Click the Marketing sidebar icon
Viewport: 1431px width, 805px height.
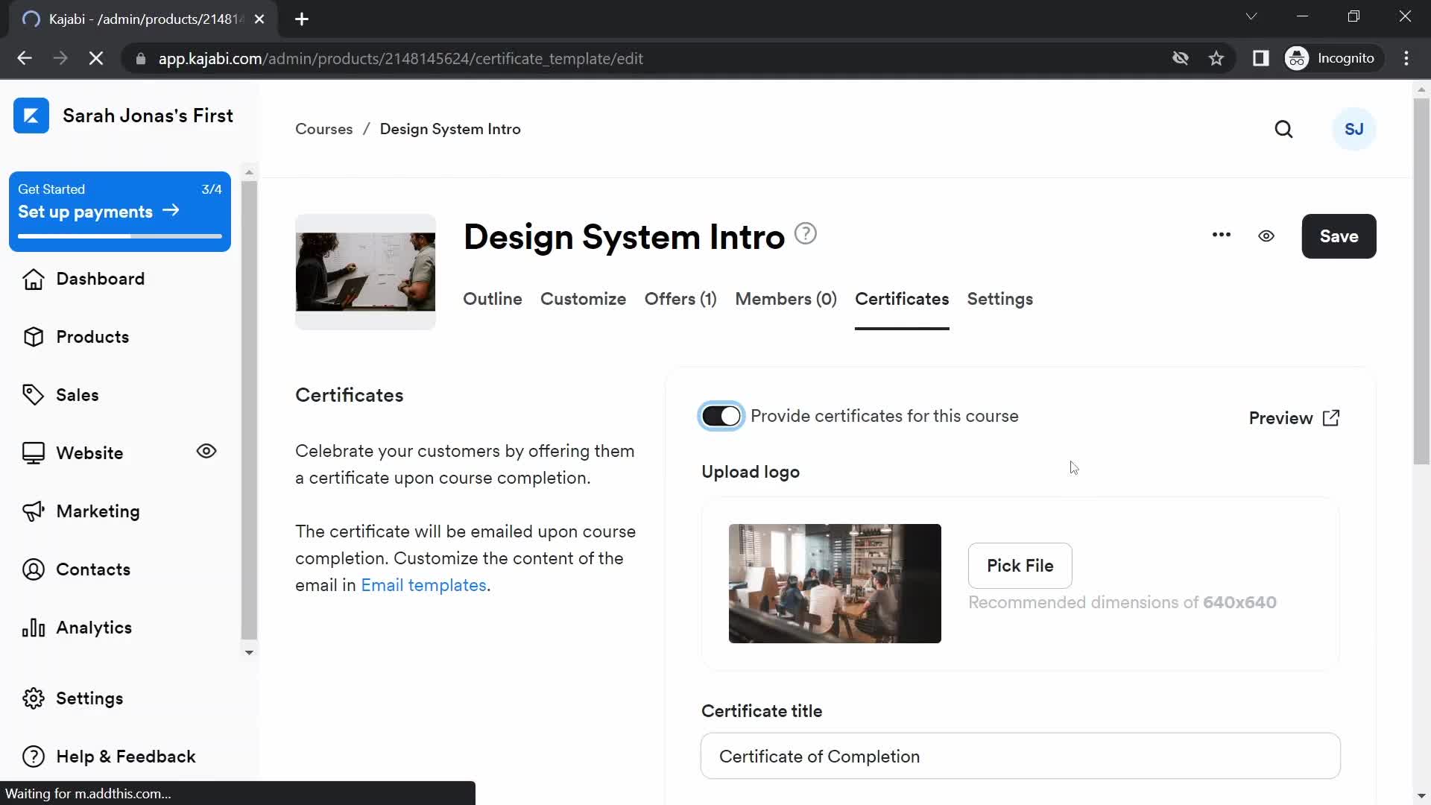[x=34, y=511]
